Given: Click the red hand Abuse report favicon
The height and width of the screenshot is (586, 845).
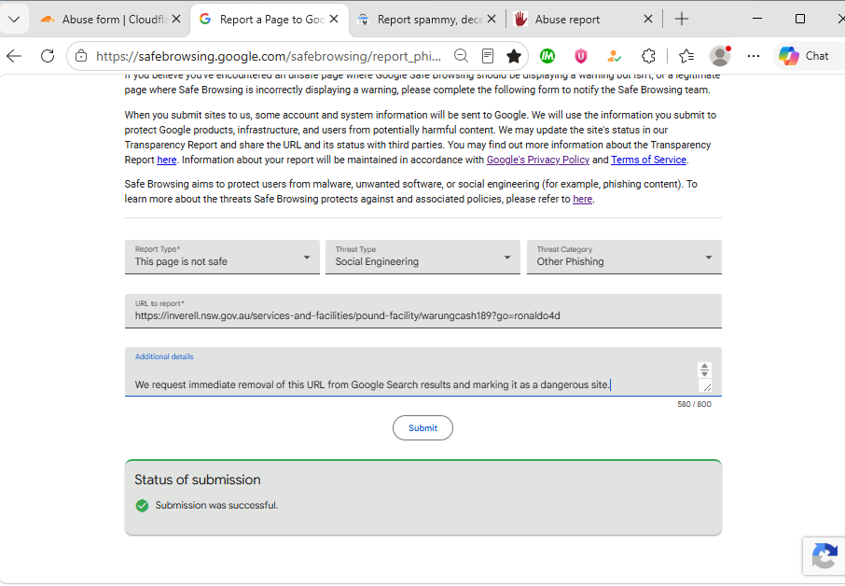Looking at the screenshot, I should (520, 20).
